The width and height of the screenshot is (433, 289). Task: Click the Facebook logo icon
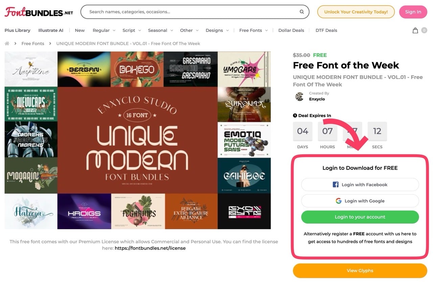pos(336,184)
